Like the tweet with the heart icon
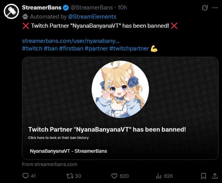The image size is (222, 183). [114, 176]
